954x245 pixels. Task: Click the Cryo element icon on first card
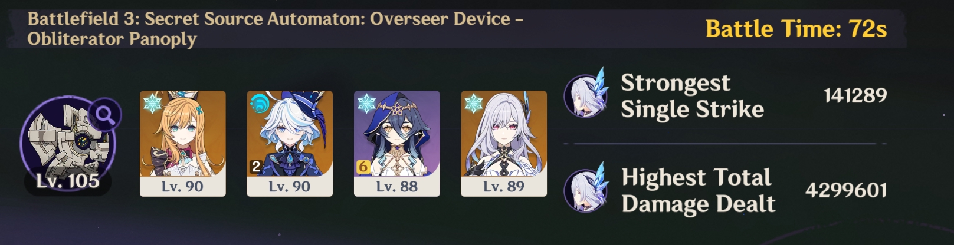pos(152,104)
